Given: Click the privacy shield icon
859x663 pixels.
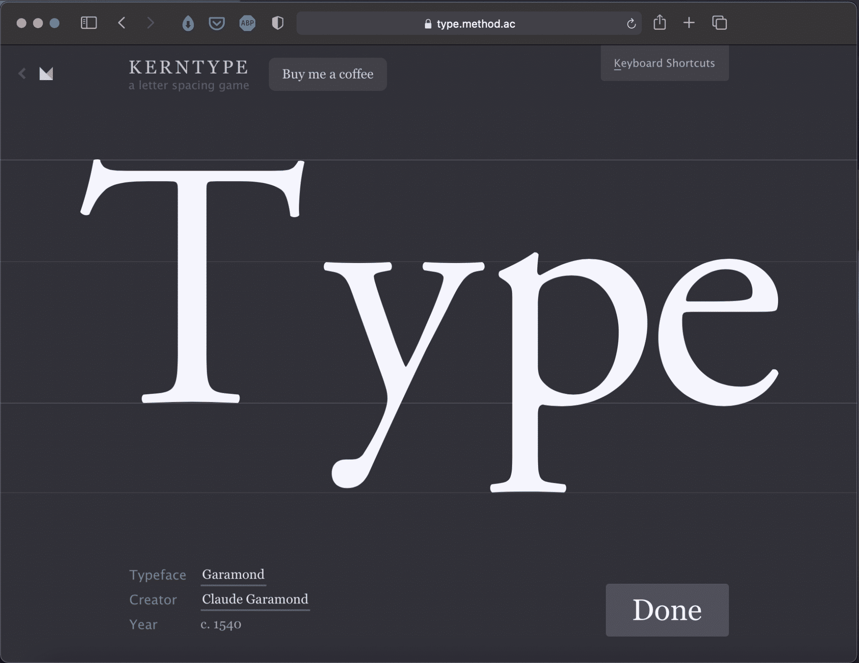Looking at the screenshot, I should [278, 23].
